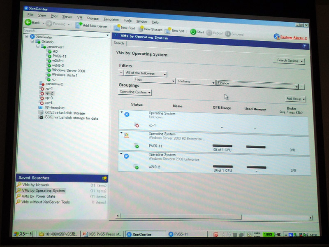Click the Saved Searches header icon

pyautogui.click(x=104, y=179)
